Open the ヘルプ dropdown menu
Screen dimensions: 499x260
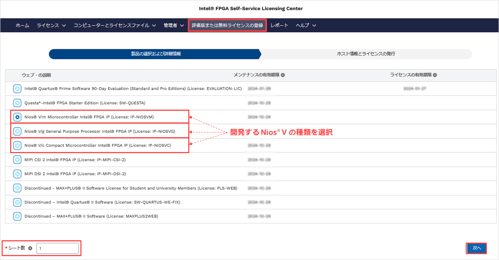click(x=306, y=25)
